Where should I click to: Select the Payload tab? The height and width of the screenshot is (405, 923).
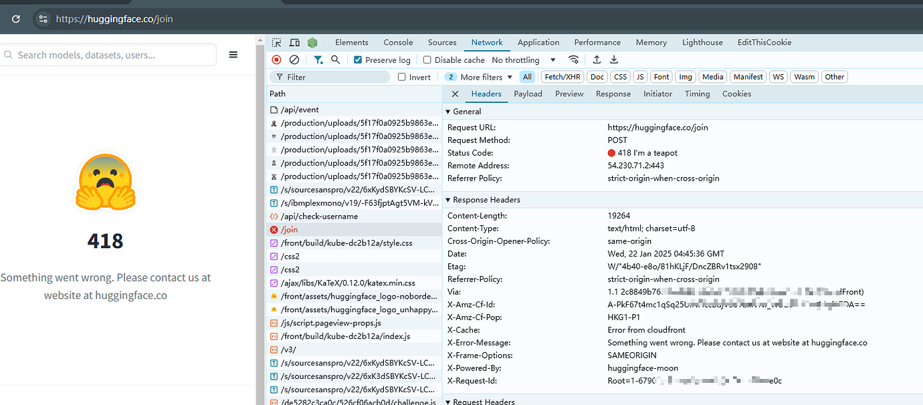(528, 94)
